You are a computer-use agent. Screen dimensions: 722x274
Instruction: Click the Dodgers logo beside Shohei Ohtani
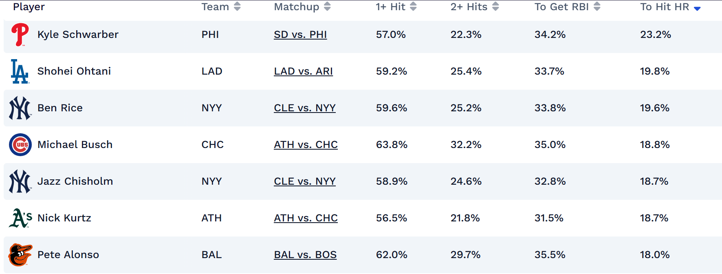coord(20,71)
